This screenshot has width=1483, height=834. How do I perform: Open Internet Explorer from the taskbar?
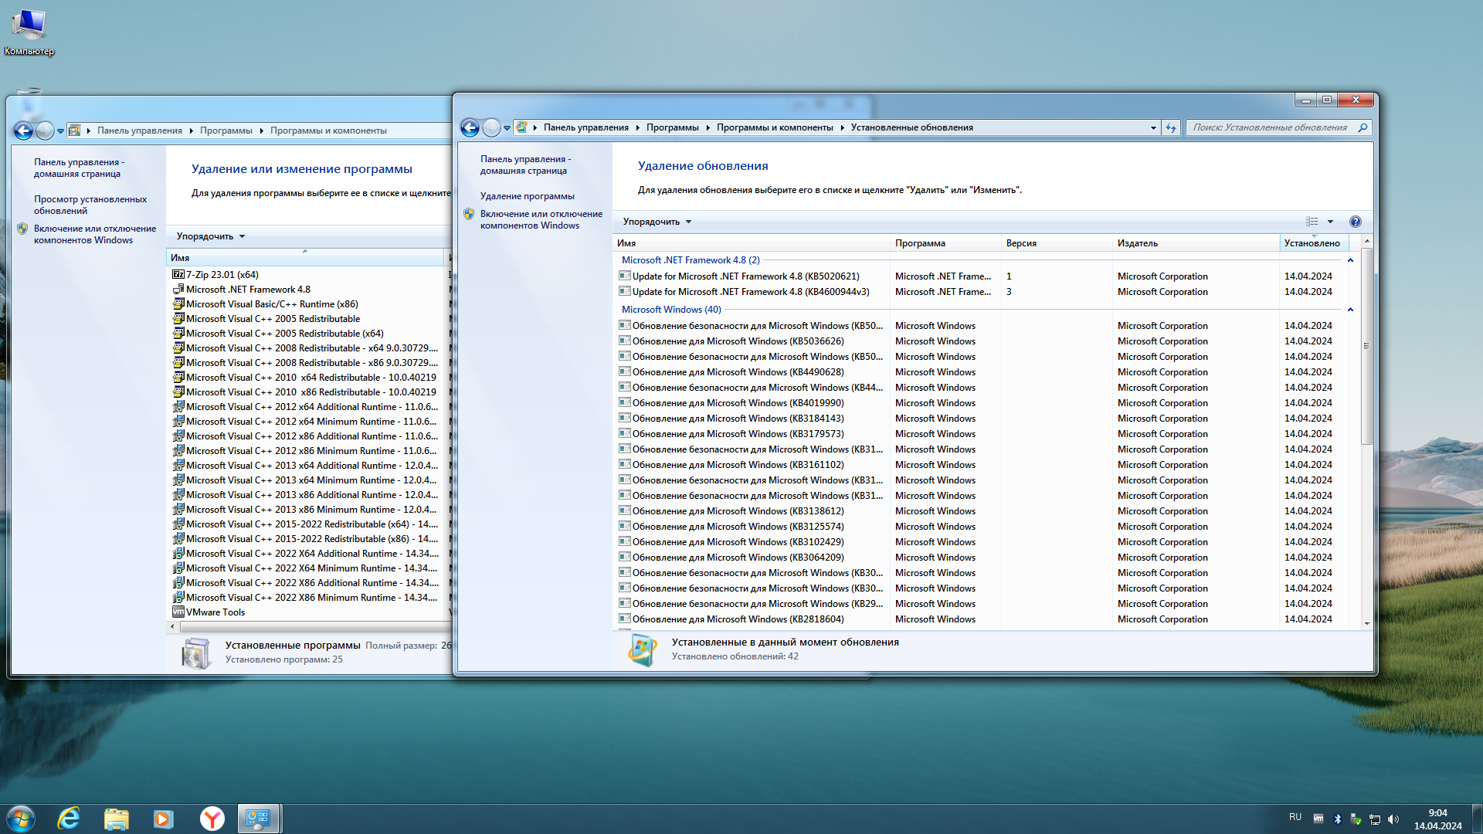coord(69,819)
